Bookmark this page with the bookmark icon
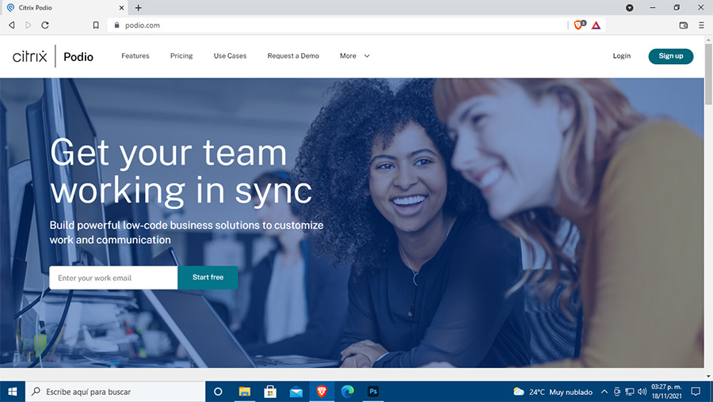 (96, 25)
